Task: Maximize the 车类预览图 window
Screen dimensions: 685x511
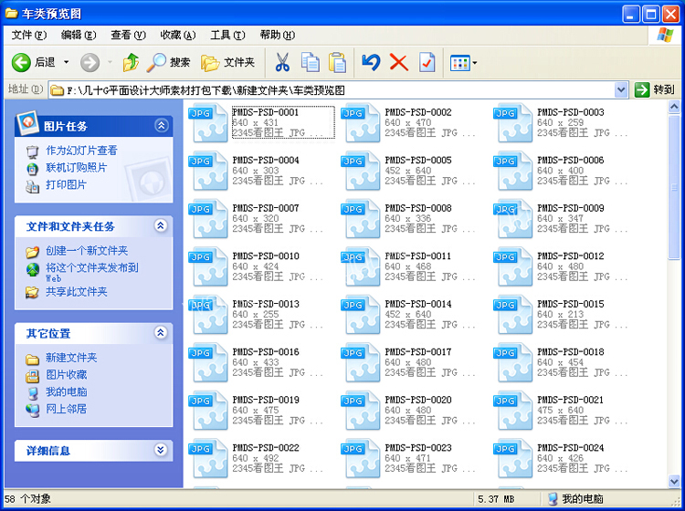Action: [x=650, y=14]
